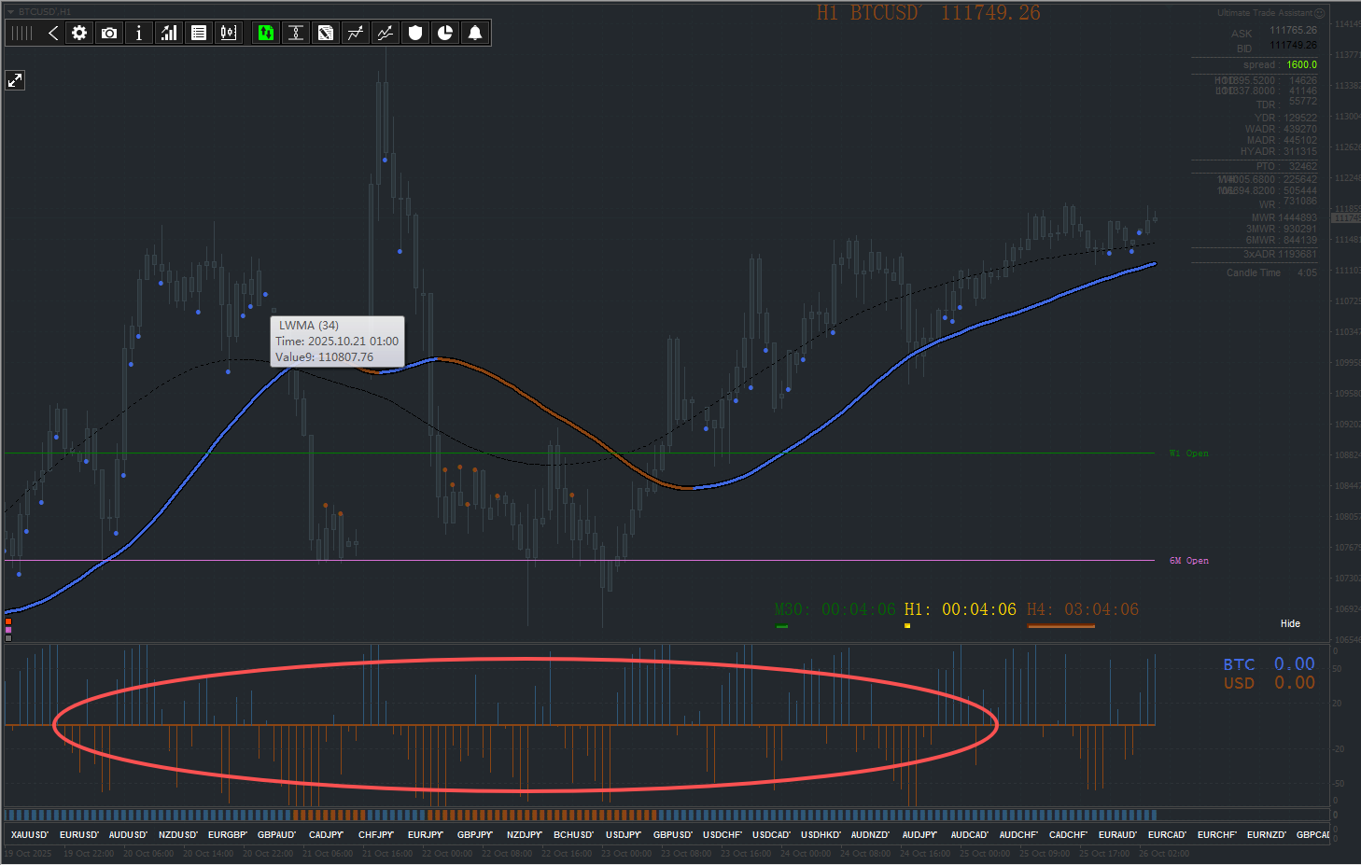Toggle the trend line with arrow tool
Image resolution: width=1361 pixels, height=865 pixels.
pyautogui.click(x=356, y=33)
